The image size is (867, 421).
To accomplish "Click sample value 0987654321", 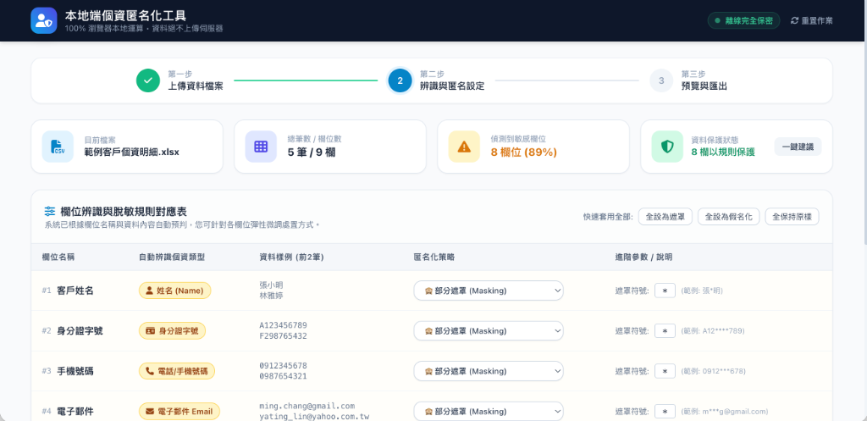I will tap(283, 376).
